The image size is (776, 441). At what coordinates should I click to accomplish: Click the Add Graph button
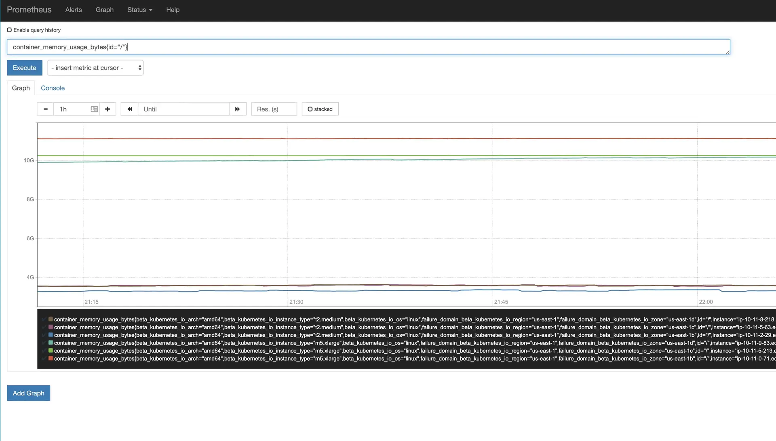point(28,393)
